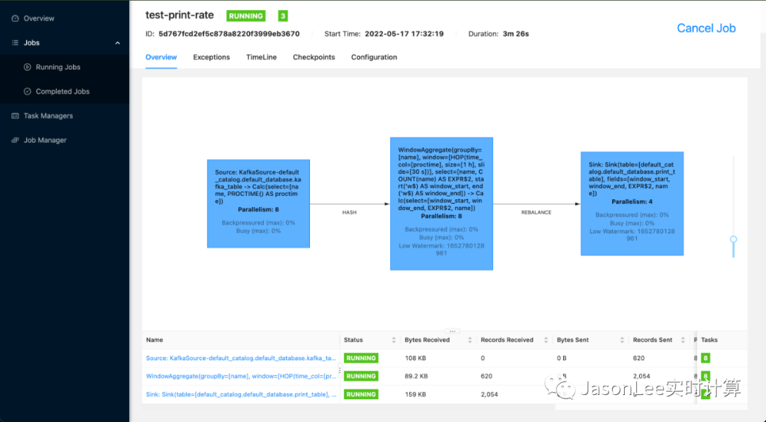Click the Start Time value 2022-05-17 17:32:19
766x422 pixels.
pyautogui.click(x=404, y=34)
